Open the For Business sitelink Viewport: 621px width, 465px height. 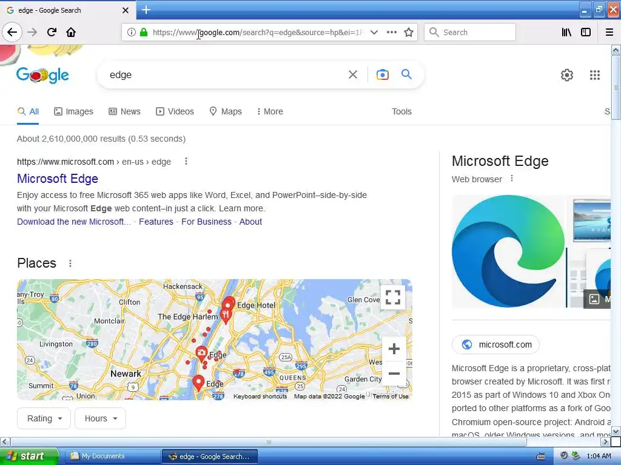point(206,222)
